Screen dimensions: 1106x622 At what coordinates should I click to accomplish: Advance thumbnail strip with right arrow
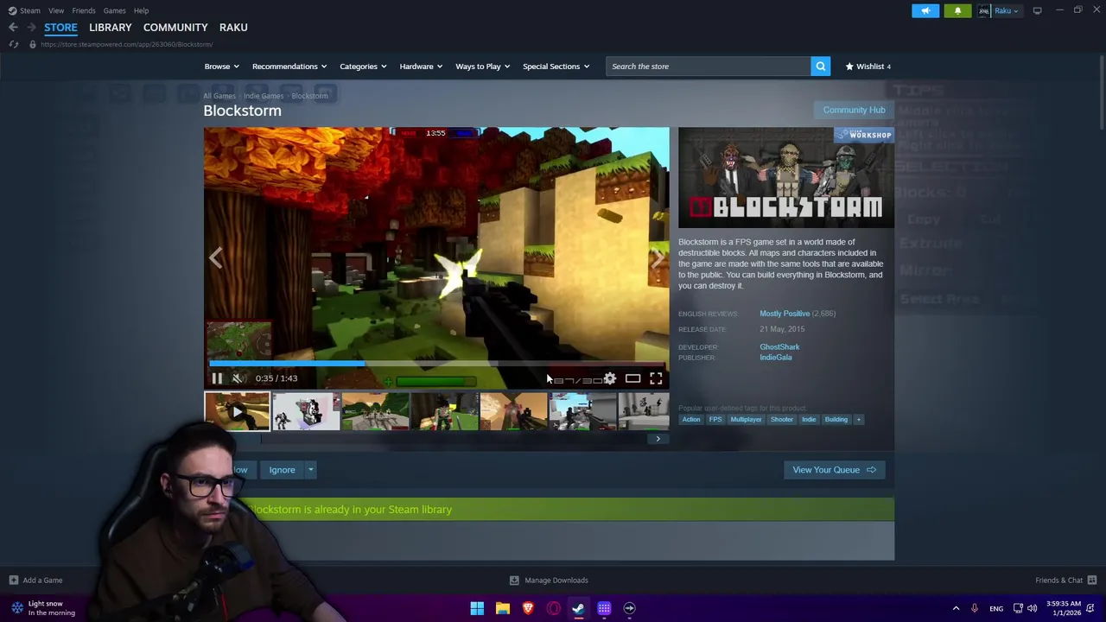pos(658,439)
